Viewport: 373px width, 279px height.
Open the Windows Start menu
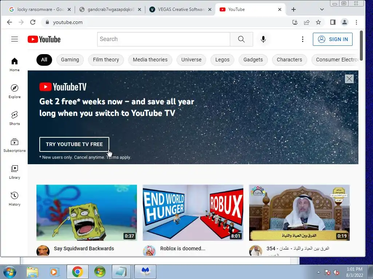pos(9,272)
